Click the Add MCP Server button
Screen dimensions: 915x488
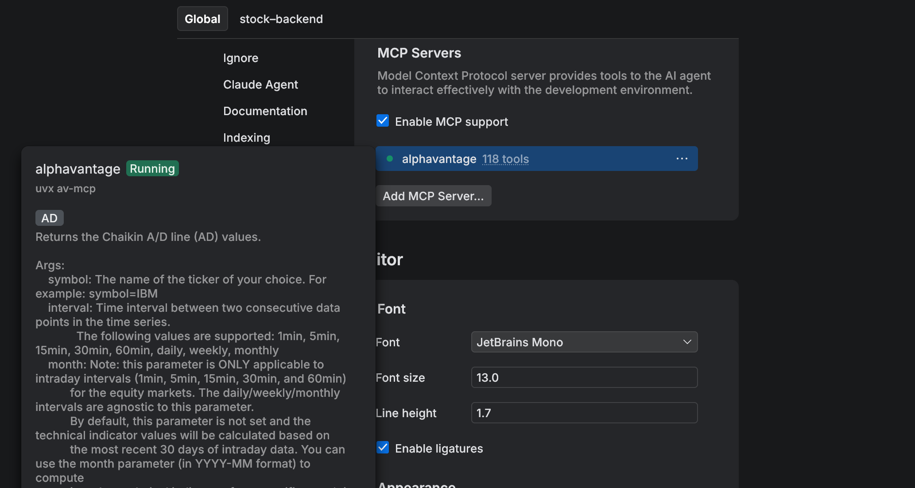click(x=433, y=196)
